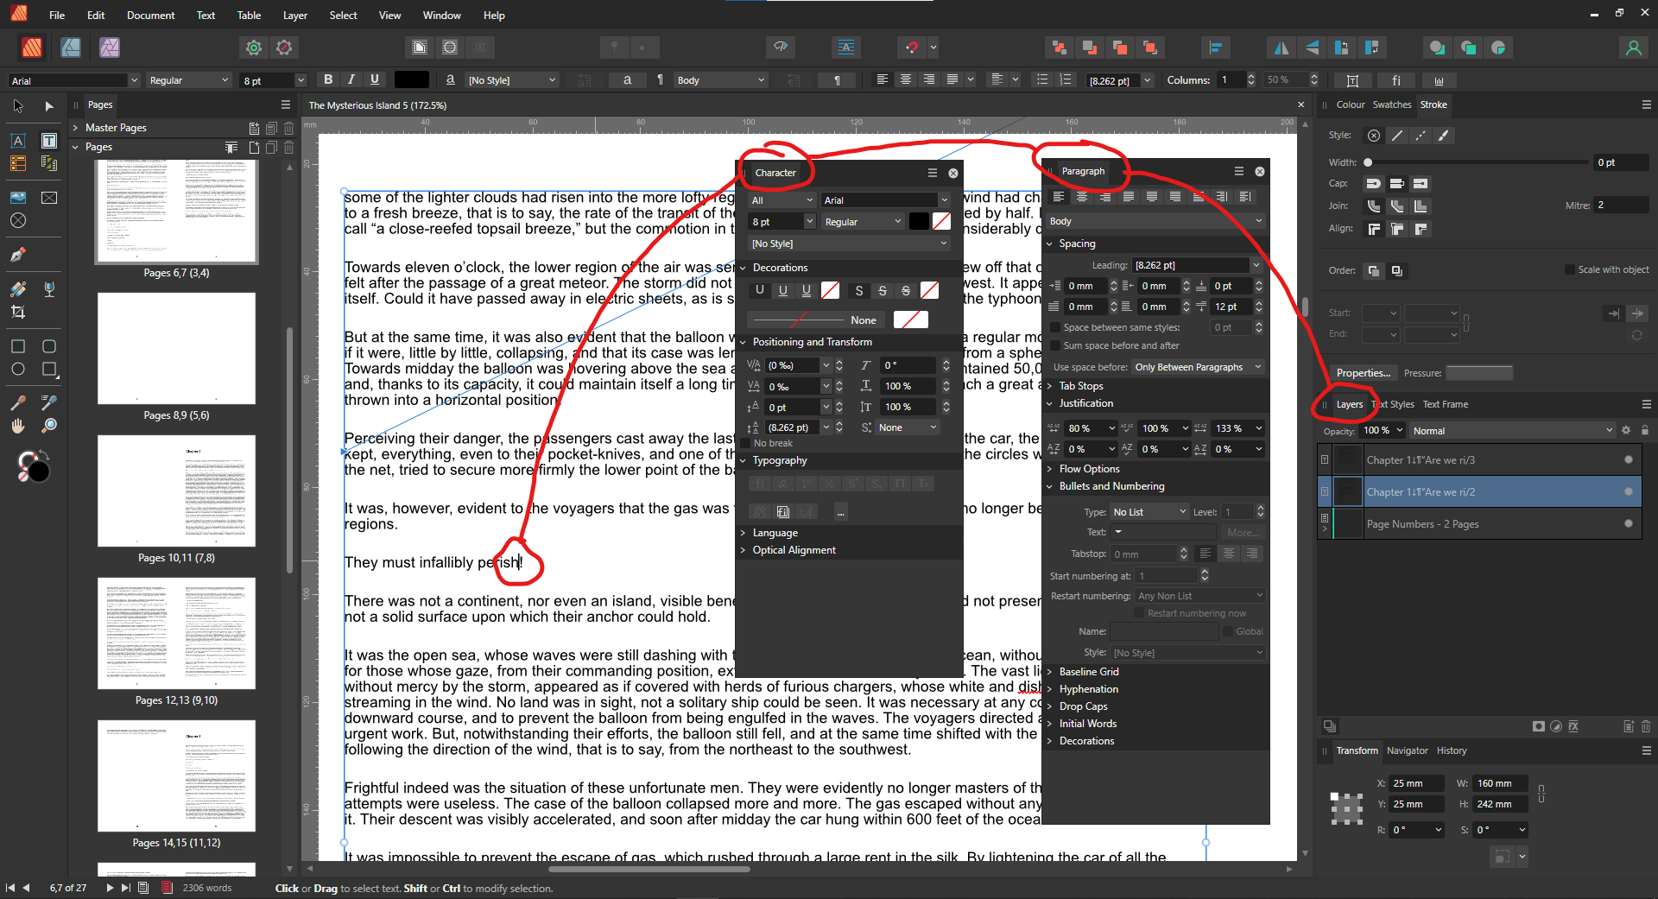Open the History tab
Image resolution: width=1658 pixels, height=899 pixels.
1452,750
